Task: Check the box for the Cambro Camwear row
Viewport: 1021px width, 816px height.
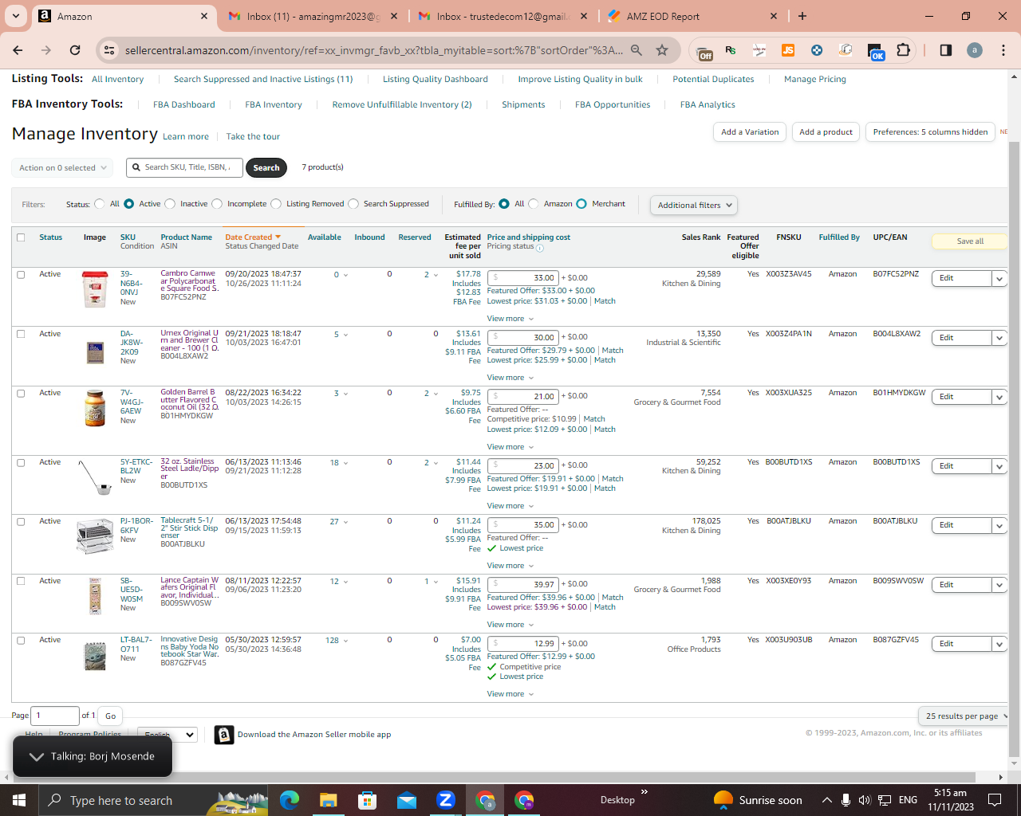Action: 21,274
